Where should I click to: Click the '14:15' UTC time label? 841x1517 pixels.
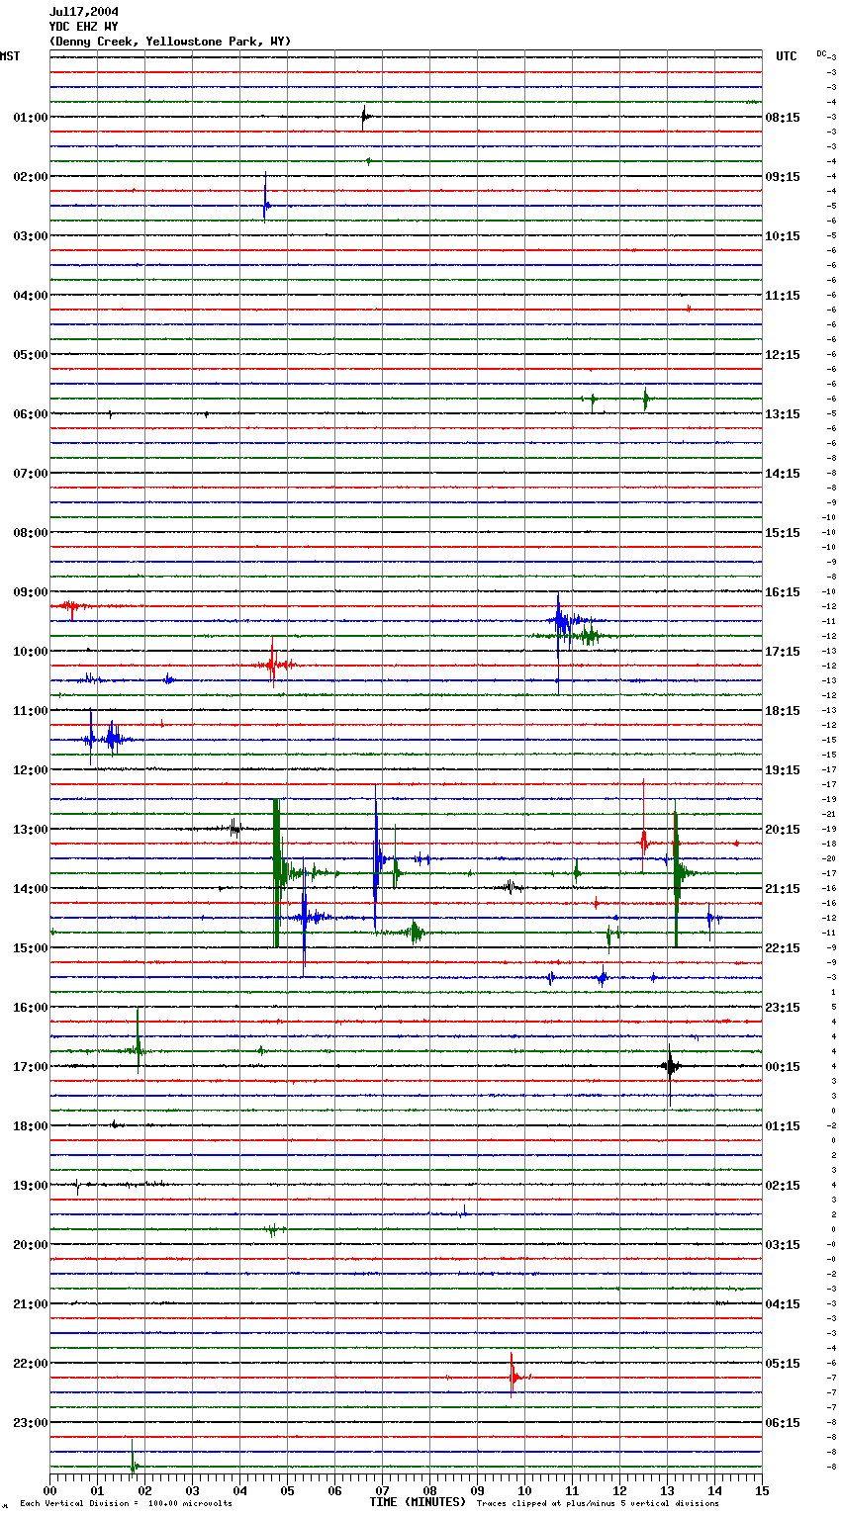(783, 474)
